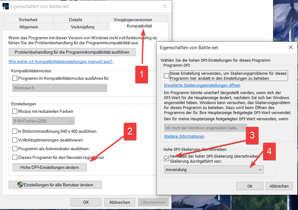The height and width of the screenshot is (210, 298).
Task: Click Abbrechen in the main properties window
Action: tap(120, 202)
